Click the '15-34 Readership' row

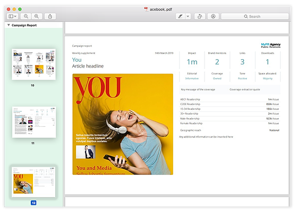[x=230, y=109]
